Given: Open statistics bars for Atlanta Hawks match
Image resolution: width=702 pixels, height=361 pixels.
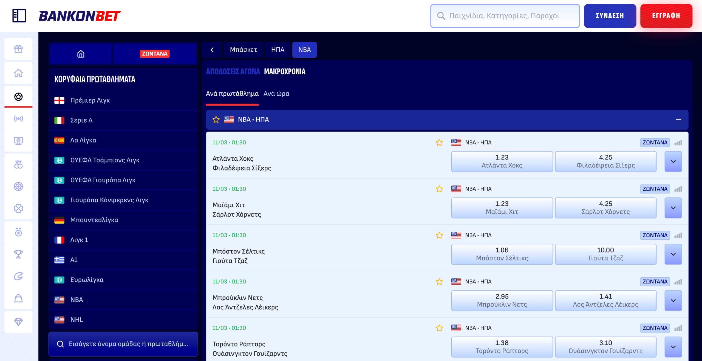Looking at the screenshot, I should (678, 143).
